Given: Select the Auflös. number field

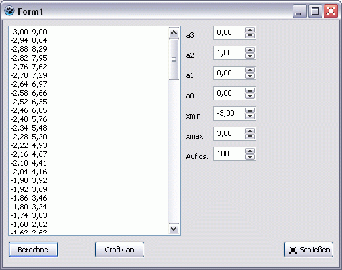Looking at the screenshot, I should [229, 154].
